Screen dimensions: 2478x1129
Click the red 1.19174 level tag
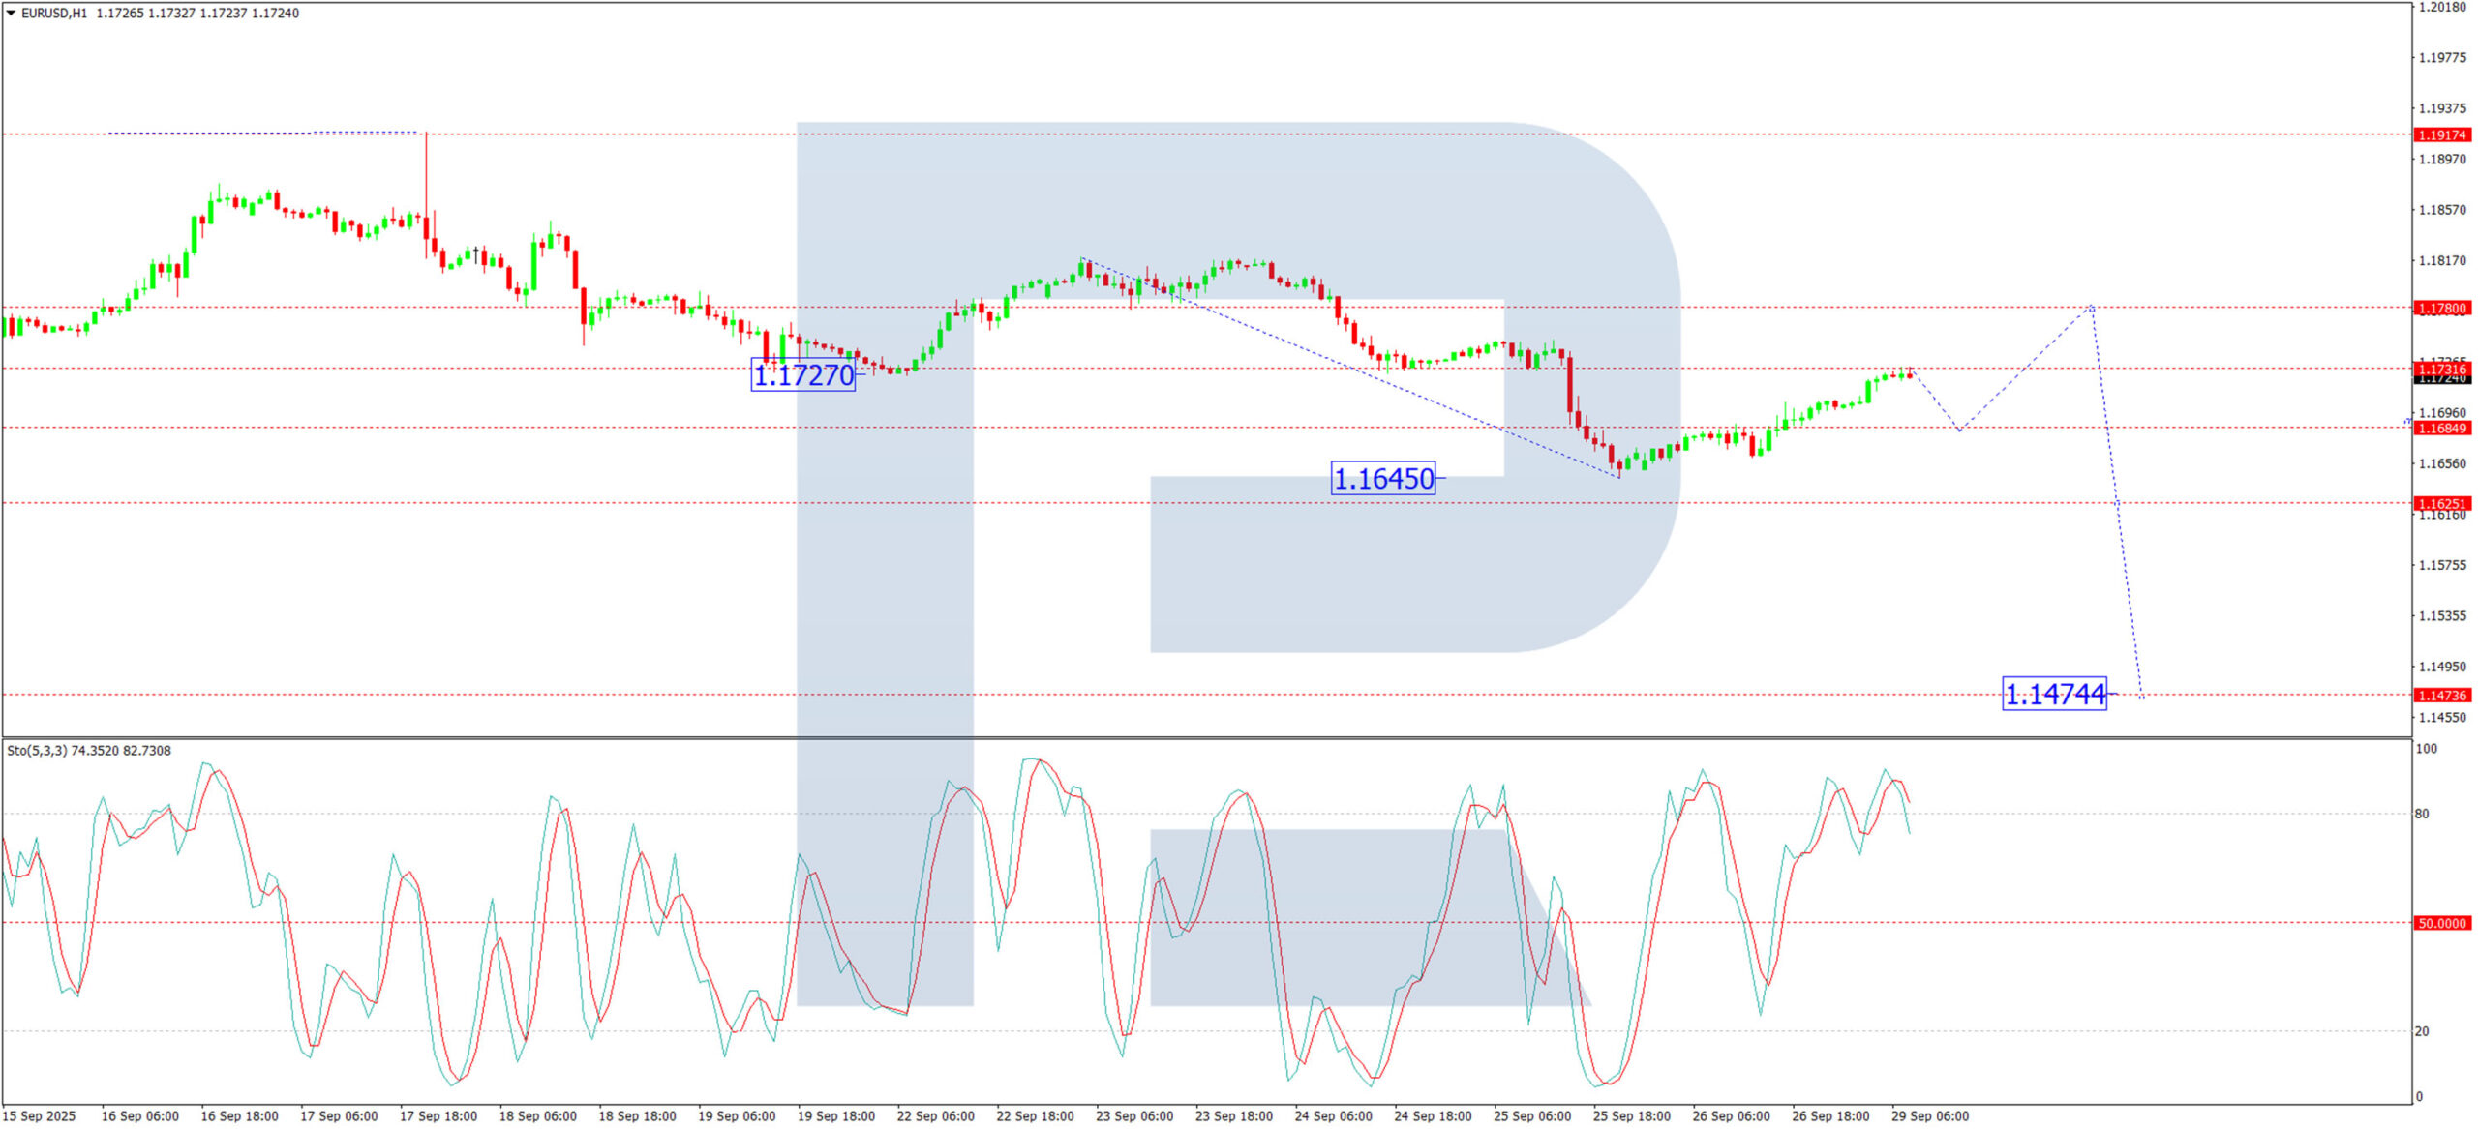(x=2442, y=135)
